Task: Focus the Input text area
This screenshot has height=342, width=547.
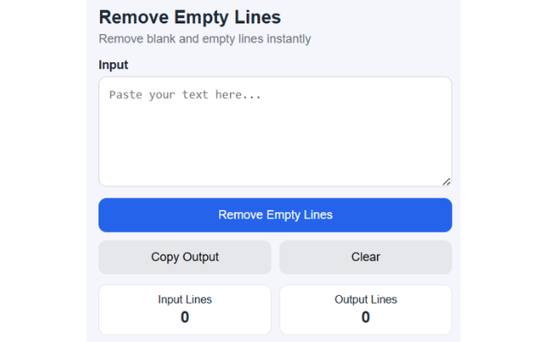Action: point(275,132)
